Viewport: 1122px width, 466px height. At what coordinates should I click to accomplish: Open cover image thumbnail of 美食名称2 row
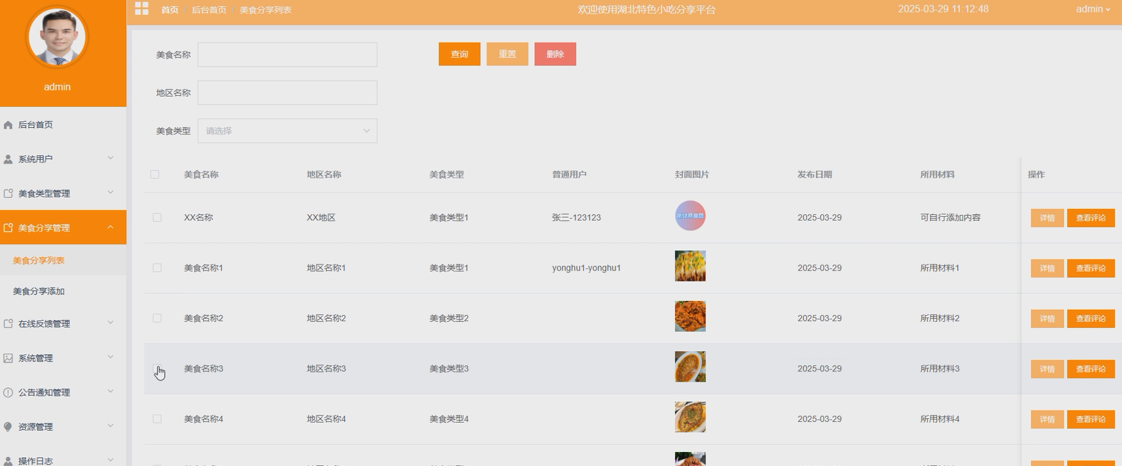pyautogui.click(x=690, y=316)
